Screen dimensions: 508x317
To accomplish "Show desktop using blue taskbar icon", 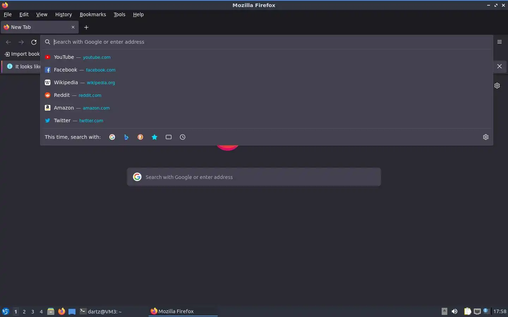I will 72,311.
